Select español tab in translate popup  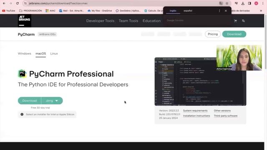(188, 11)
